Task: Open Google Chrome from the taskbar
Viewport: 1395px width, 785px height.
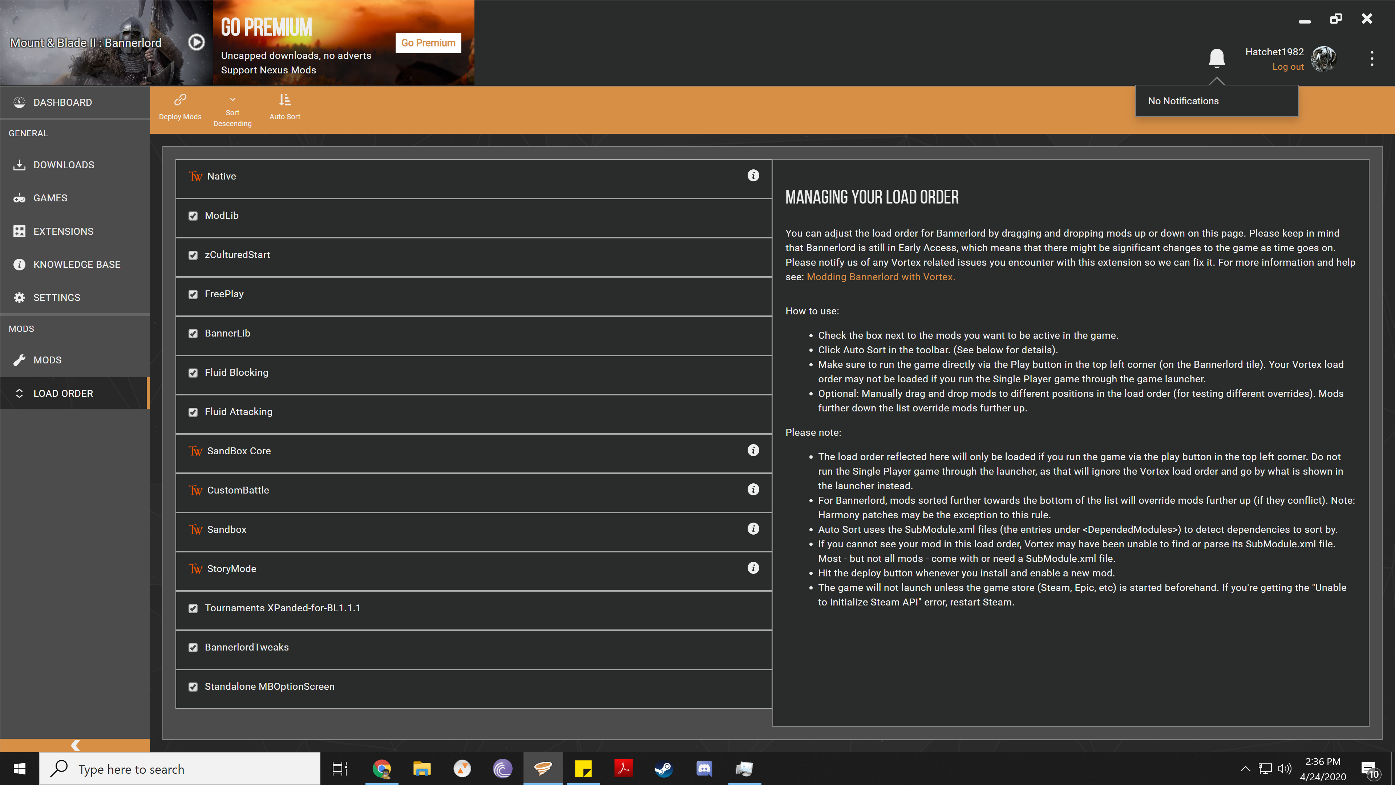Action: click(x=381, y=769)
